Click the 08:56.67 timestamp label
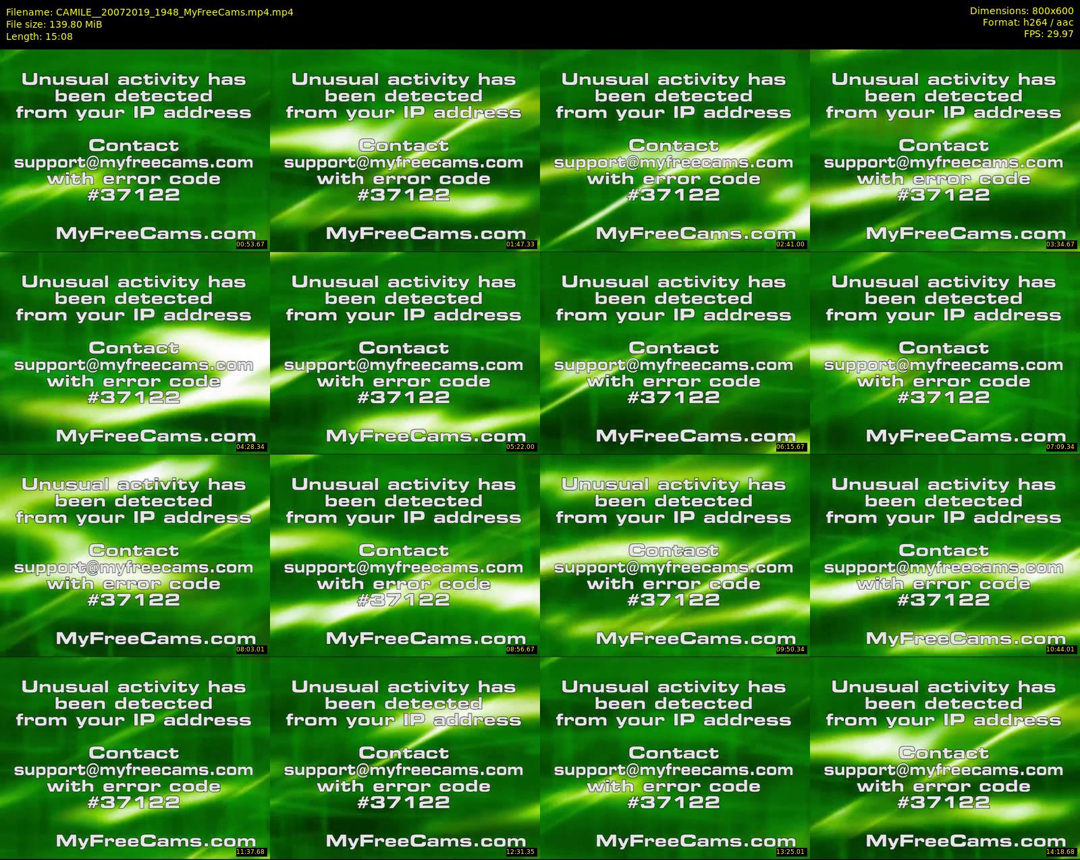 pyautogui.click(x=521, y=649)
